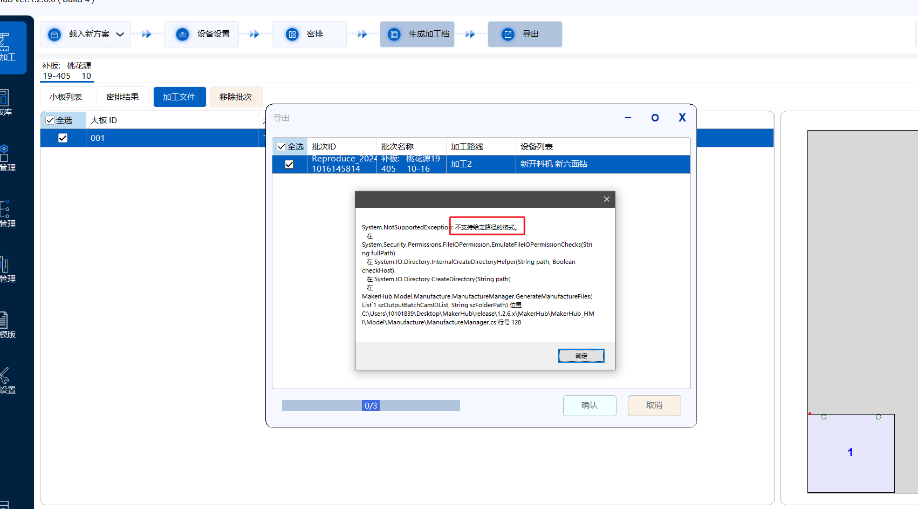Click the 密排 nesting step icon

pos(292,35)
